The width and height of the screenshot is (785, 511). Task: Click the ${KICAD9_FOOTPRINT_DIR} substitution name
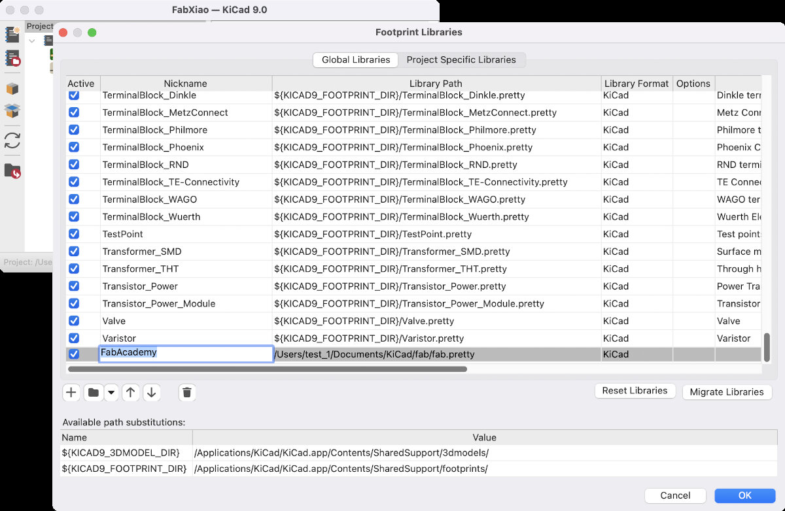[126, 469]
